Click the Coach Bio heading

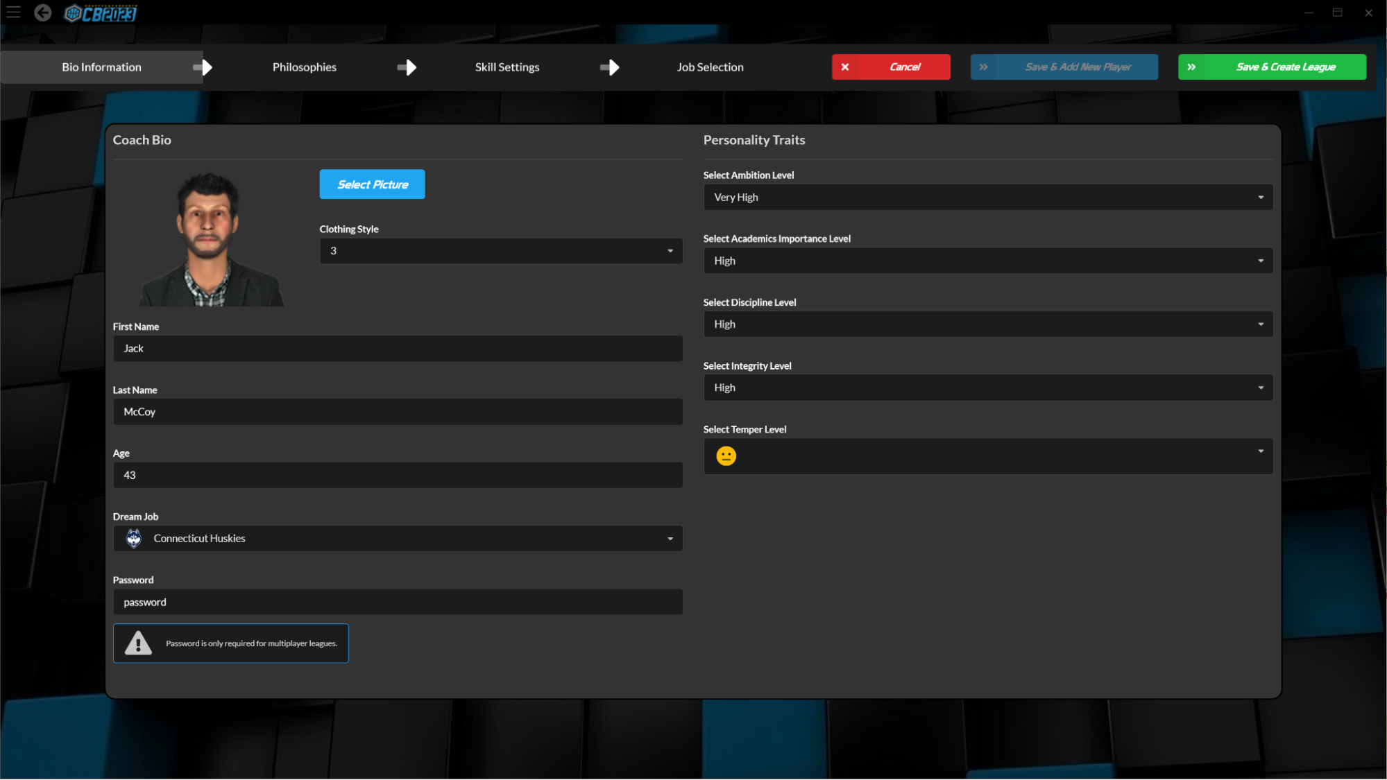[142, 140]
